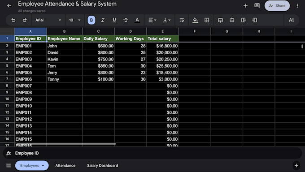Click the Redo icon

pyautogui.click(x=25, y=20)
